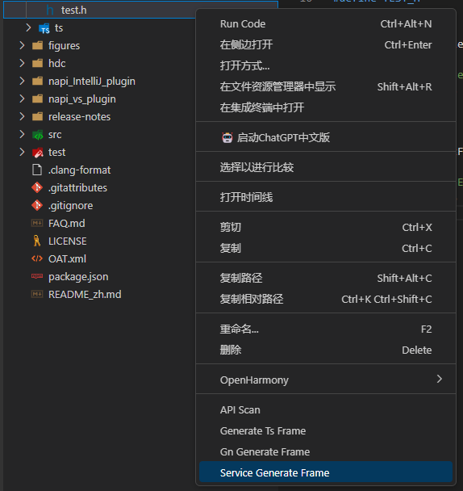Expand the figures folder chevron

pyautogui.click(x=22, y=45)
